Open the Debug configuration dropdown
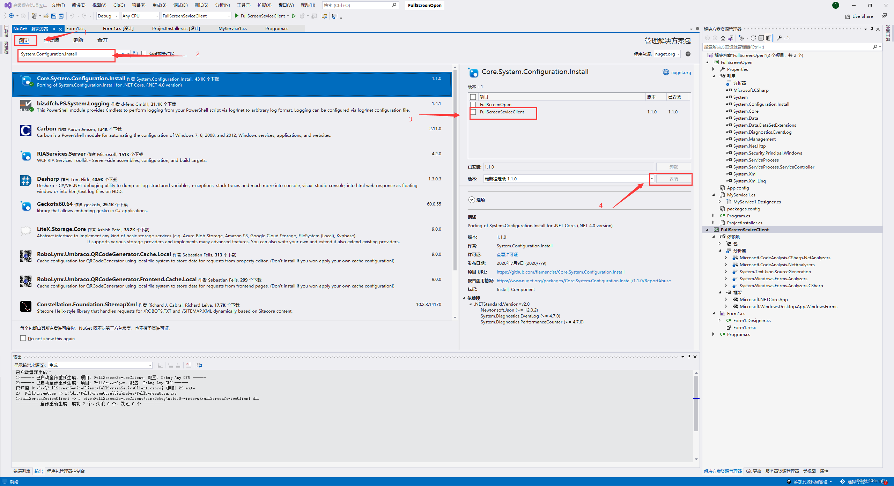The image size is (894, 486). (108, 16)
